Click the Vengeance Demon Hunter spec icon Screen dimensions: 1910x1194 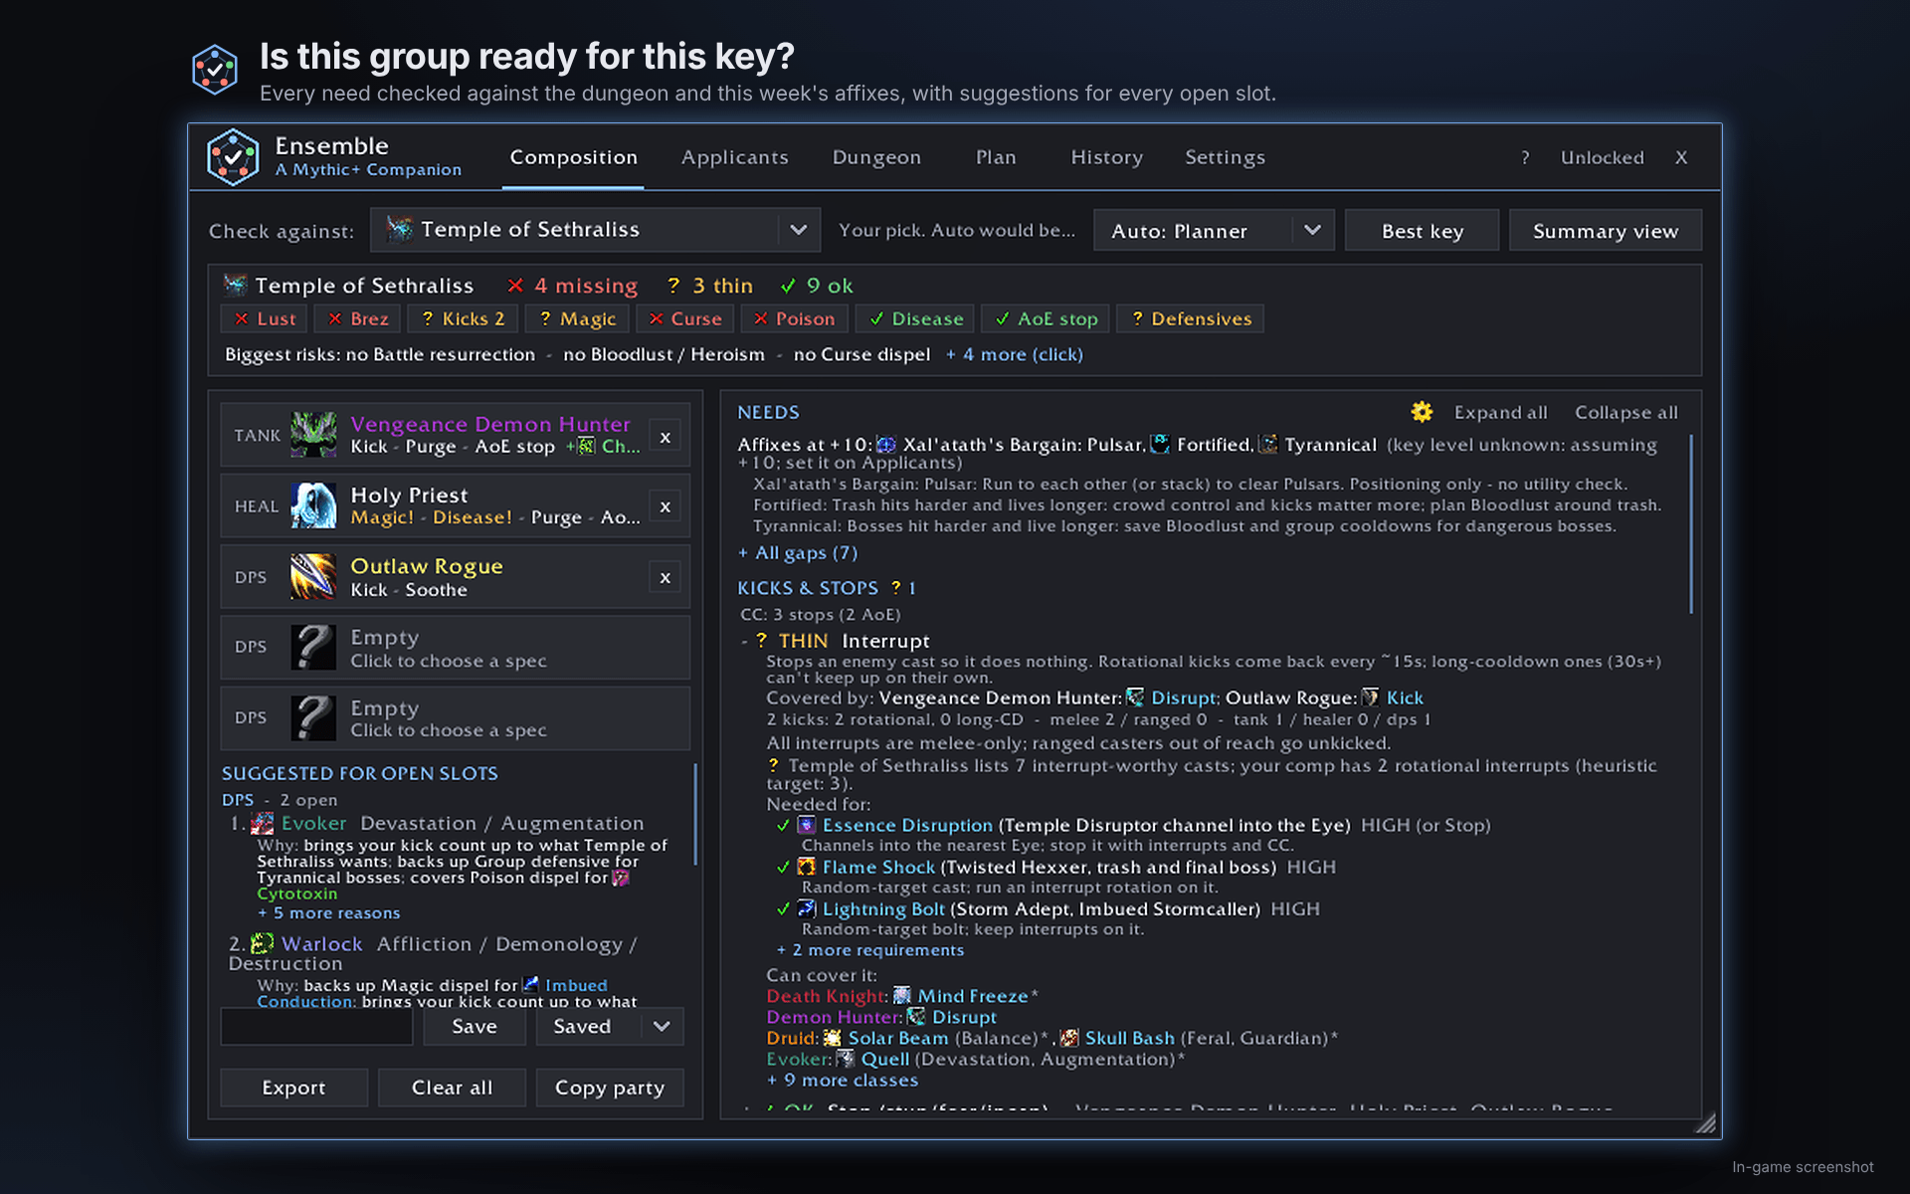(313, 435)
